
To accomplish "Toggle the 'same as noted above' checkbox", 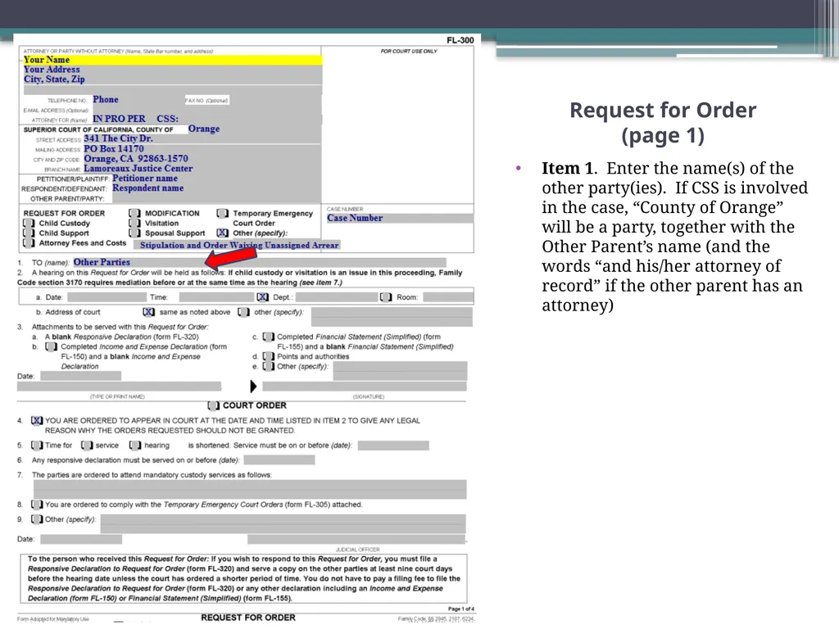I will 148,312.
